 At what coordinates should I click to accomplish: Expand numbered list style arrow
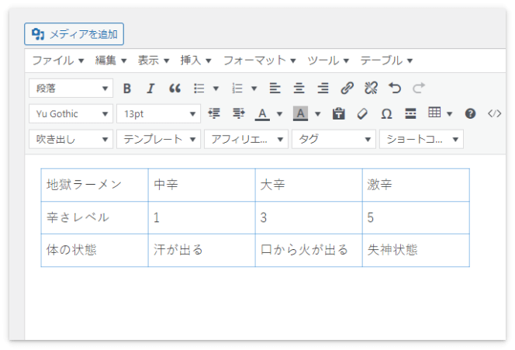pos(254,88)
